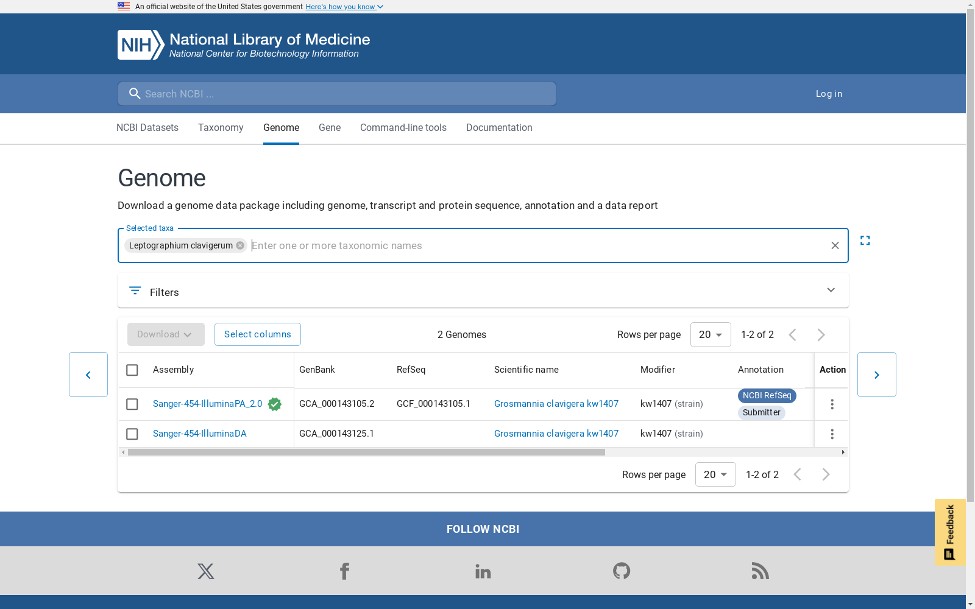Open Command-line tools tab
Image resolution: width=975 pixels, height=609 pixels.
[403, 127]
